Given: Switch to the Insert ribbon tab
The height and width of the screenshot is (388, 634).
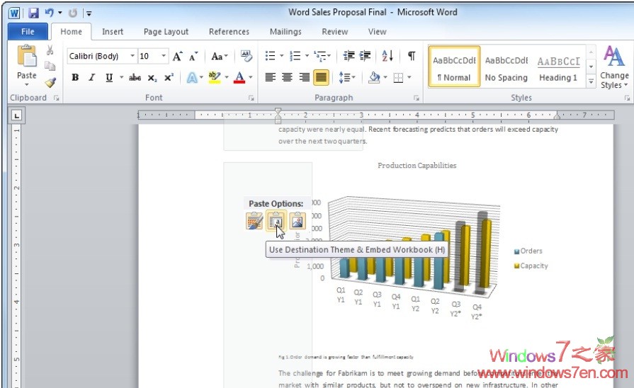Looking at the screenshot, I should pyautogui.click(x=112, y=31).
